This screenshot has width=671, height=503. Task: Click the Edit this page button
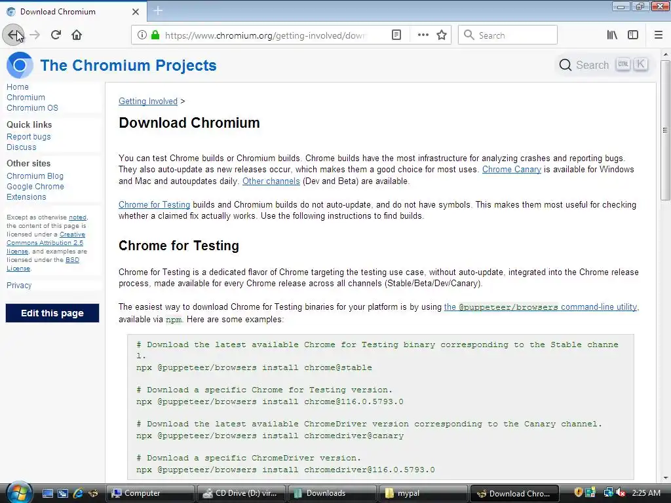[52, 313]
